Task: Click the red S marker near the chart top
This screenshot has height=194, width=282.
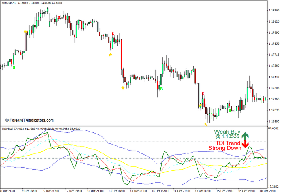Action: click(59, 17)
